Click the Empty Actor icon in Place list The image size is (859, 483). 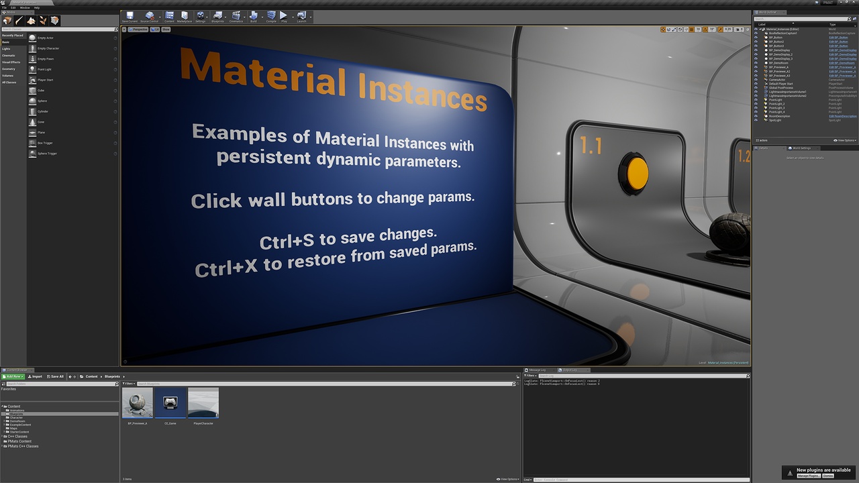(x=32, y=38)
